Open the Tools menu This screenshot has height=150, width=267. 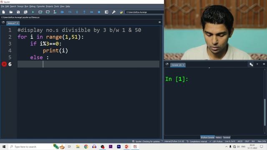[57, 6]
